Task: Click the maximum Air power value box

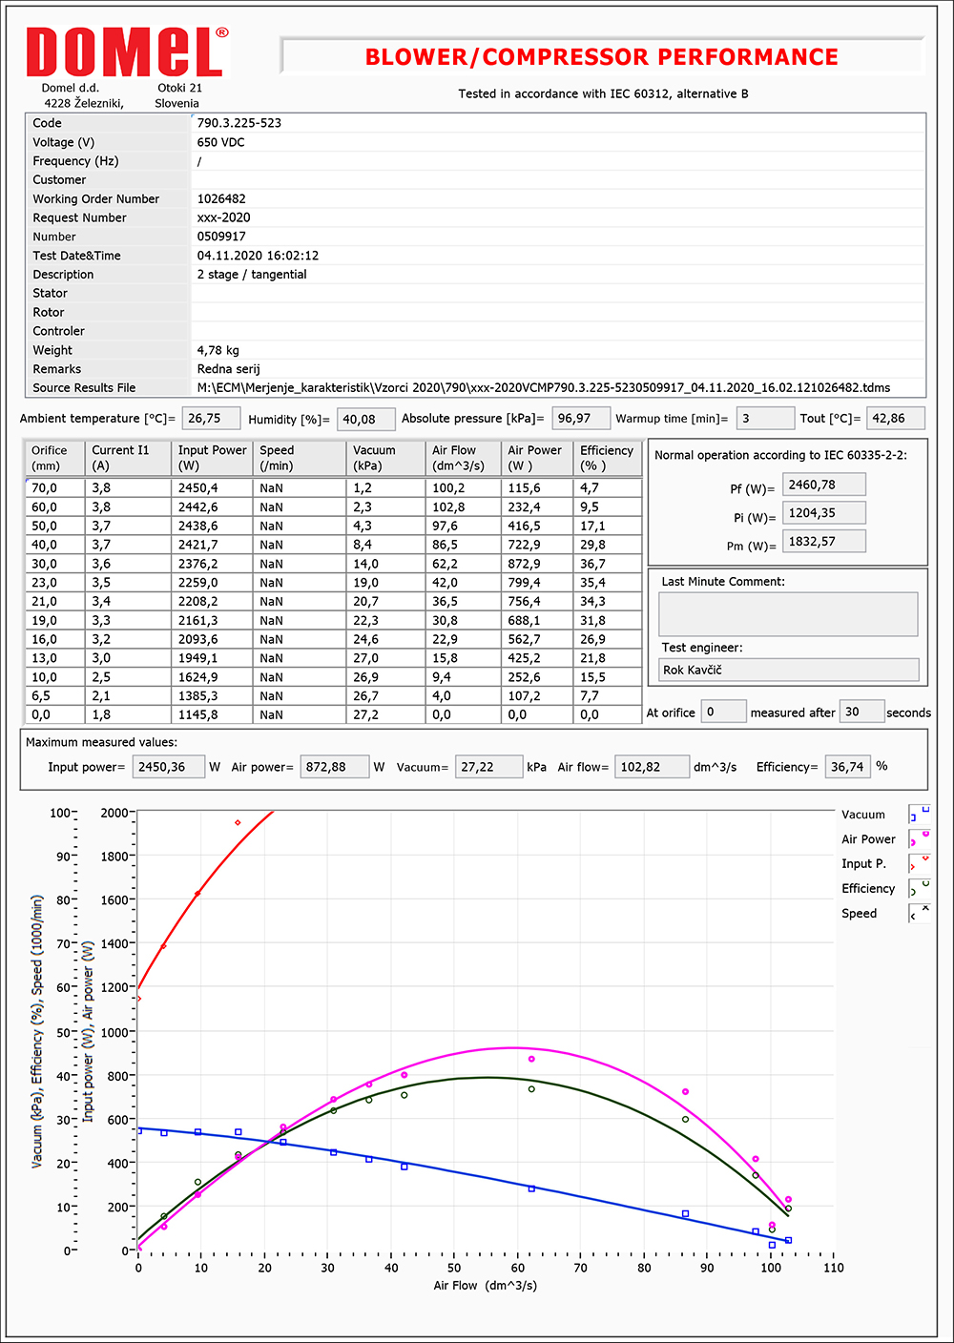Action: click(334, 767)
